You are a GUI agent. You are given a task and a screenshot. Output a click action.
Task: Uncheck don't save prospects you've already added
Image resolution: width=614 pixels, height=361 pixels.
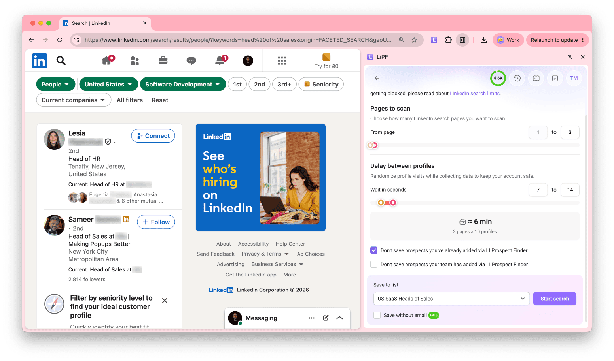[x=374, y=250]
